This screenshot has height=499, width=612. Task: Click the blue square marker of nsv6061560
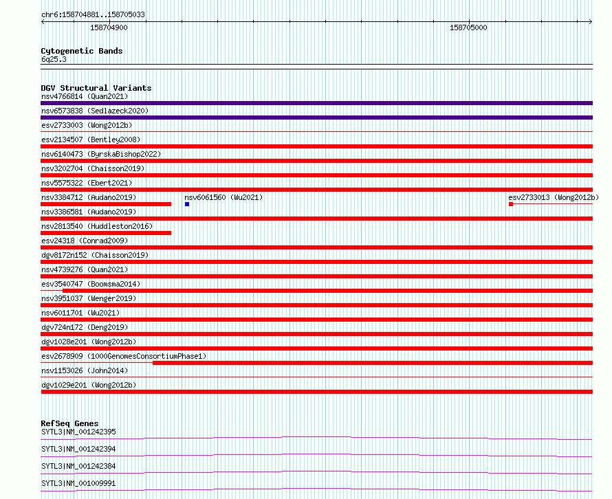click(187, 204)
